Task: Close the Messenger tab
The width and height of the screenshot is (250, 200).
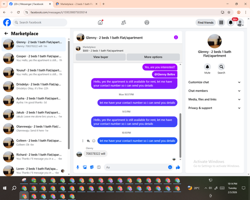Action: coord(50,4)
